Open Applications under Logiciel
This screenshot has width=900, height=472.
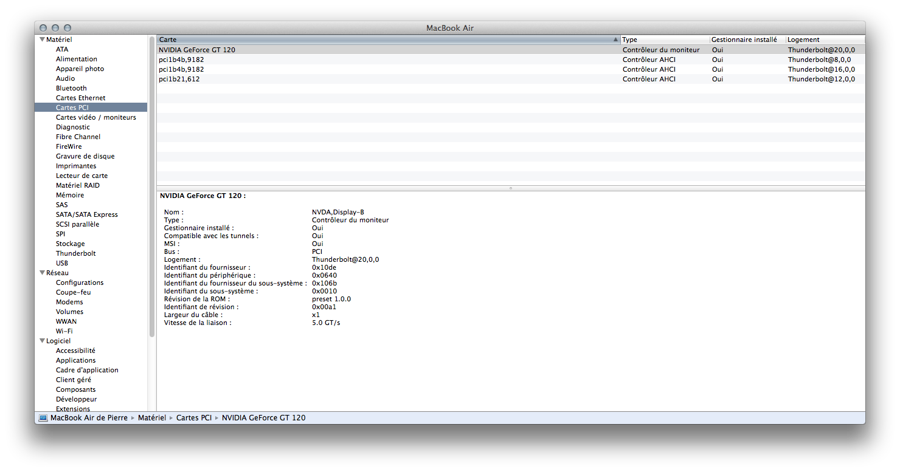tap(76, 360)
